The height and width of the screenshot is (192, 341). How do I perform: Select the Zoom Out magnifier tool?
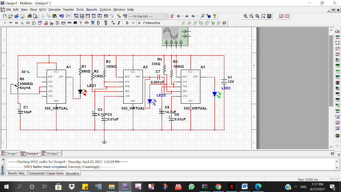(251, 16)
